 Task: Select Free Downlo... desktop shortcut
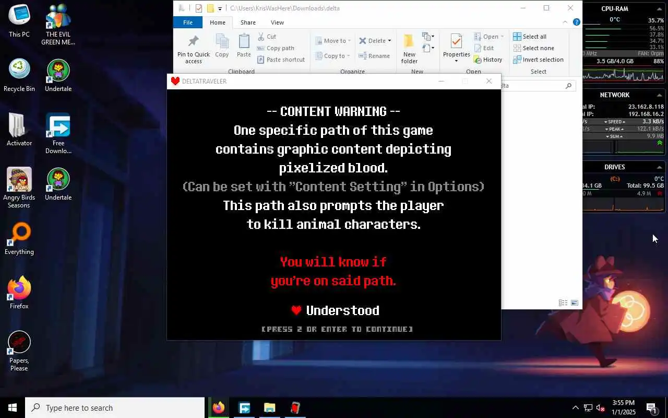[58, 134]
